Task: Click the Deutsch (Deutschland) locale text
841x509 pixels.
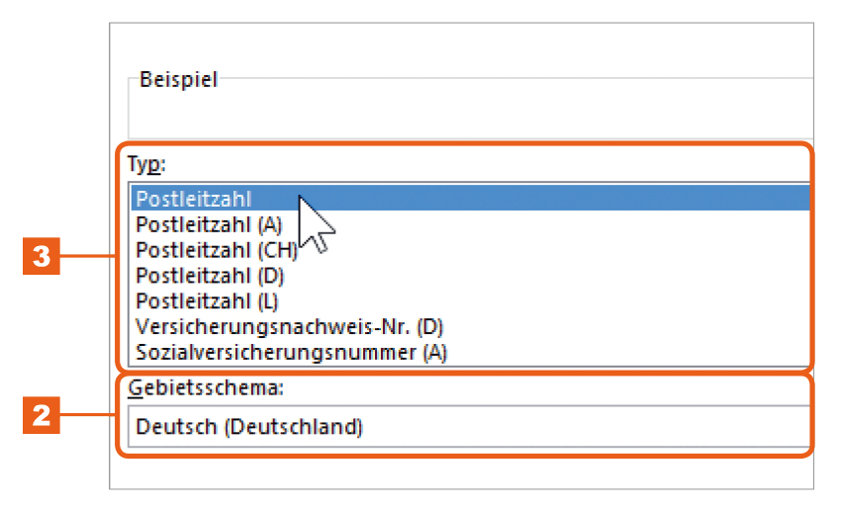Action: [x=249, y=427]
